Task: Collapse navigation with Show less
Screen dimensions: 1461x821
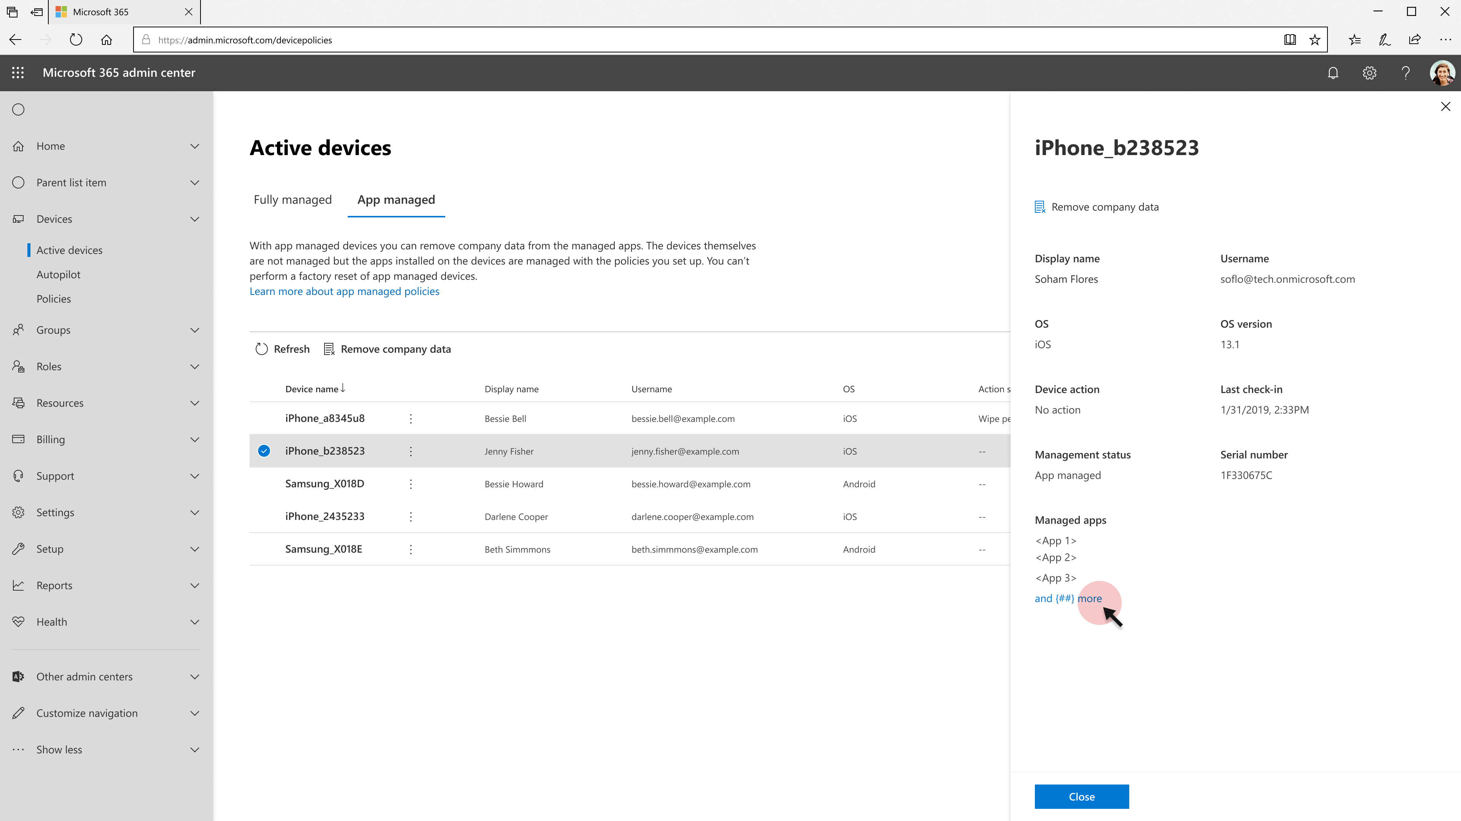Action: [x=59, y=749]
